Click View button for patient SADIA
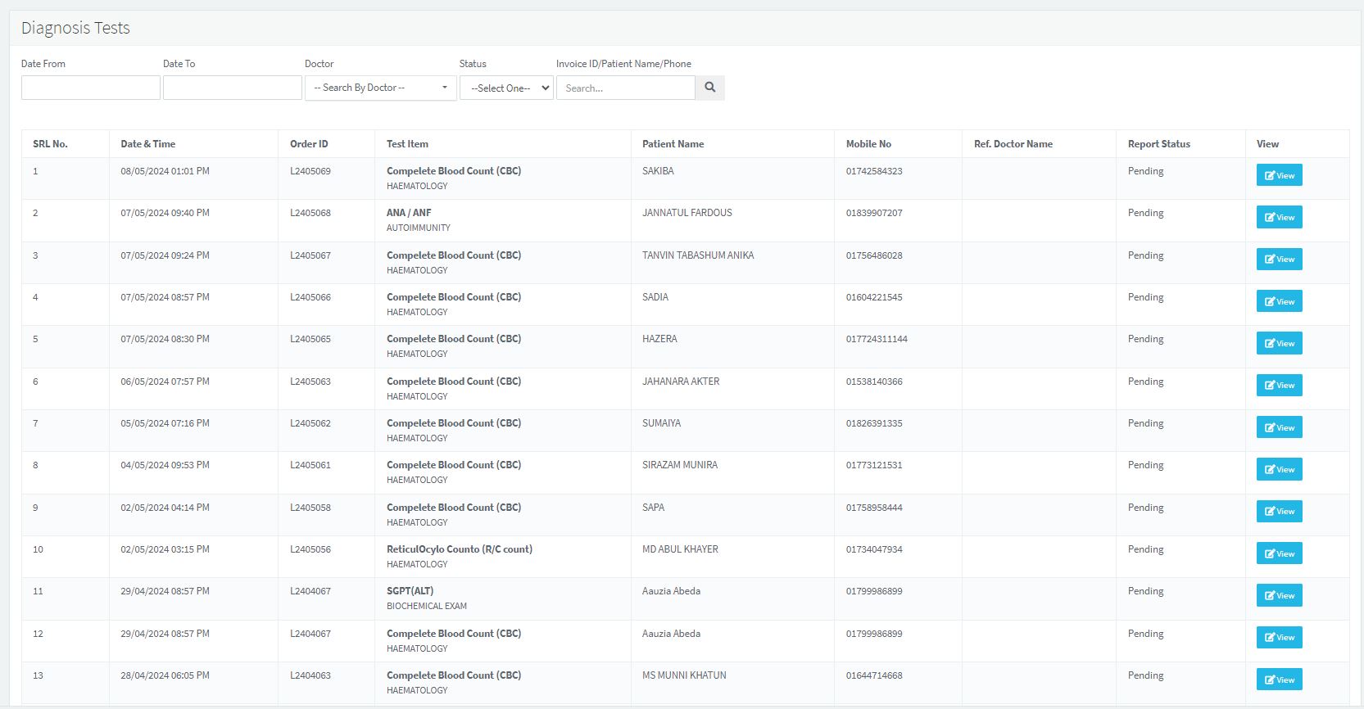 [1279, 301]
